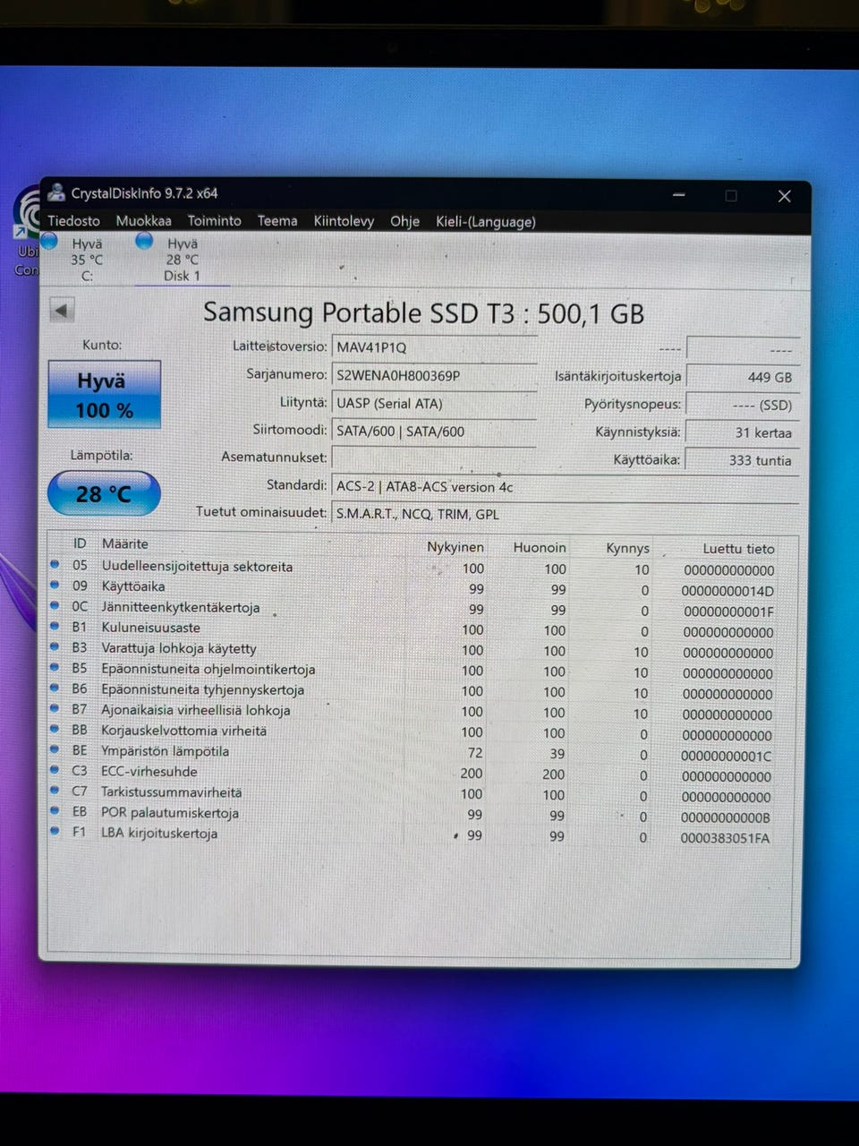Click the power-on hours 333 tuntia
Screen dimensions: 859x1146
pyautogui.click(x=743, y=460)
